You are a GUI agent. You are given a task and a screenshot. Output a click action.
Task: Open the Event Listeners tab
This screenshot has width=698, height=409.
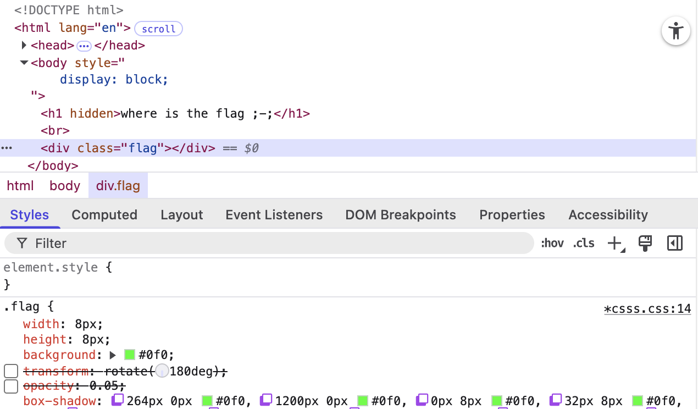[274, 214]
